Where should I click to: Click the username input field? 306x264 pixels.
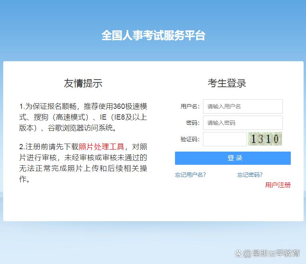(x=243, y=106)
